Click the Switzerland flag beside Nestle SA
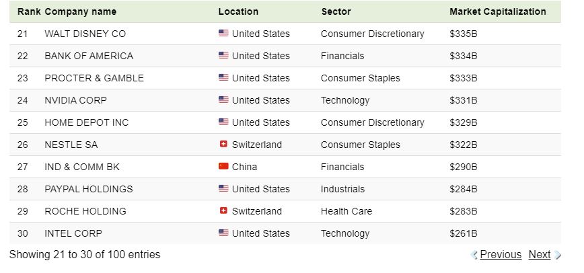 tap(223, 145)
